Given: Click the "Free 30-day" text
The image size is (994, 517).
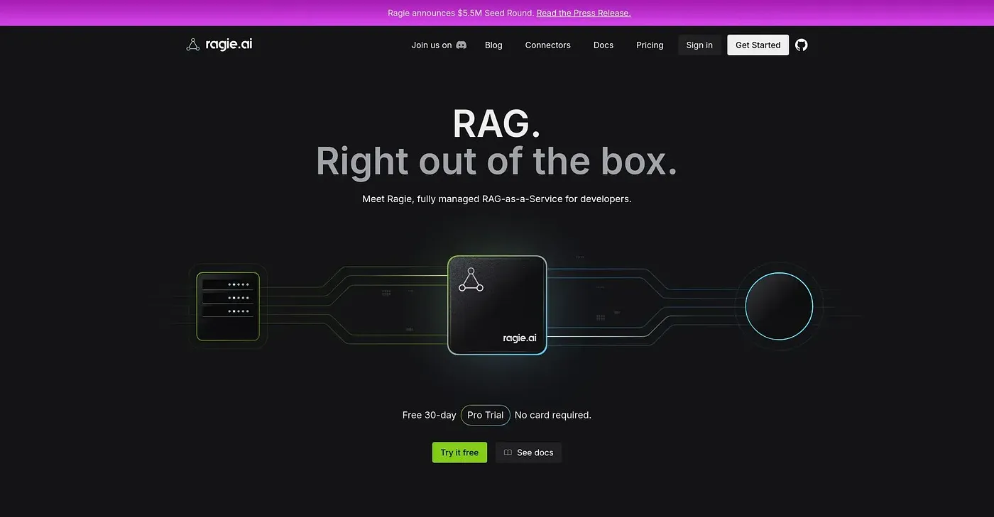Looking at the screenshot, I should 429,415.
